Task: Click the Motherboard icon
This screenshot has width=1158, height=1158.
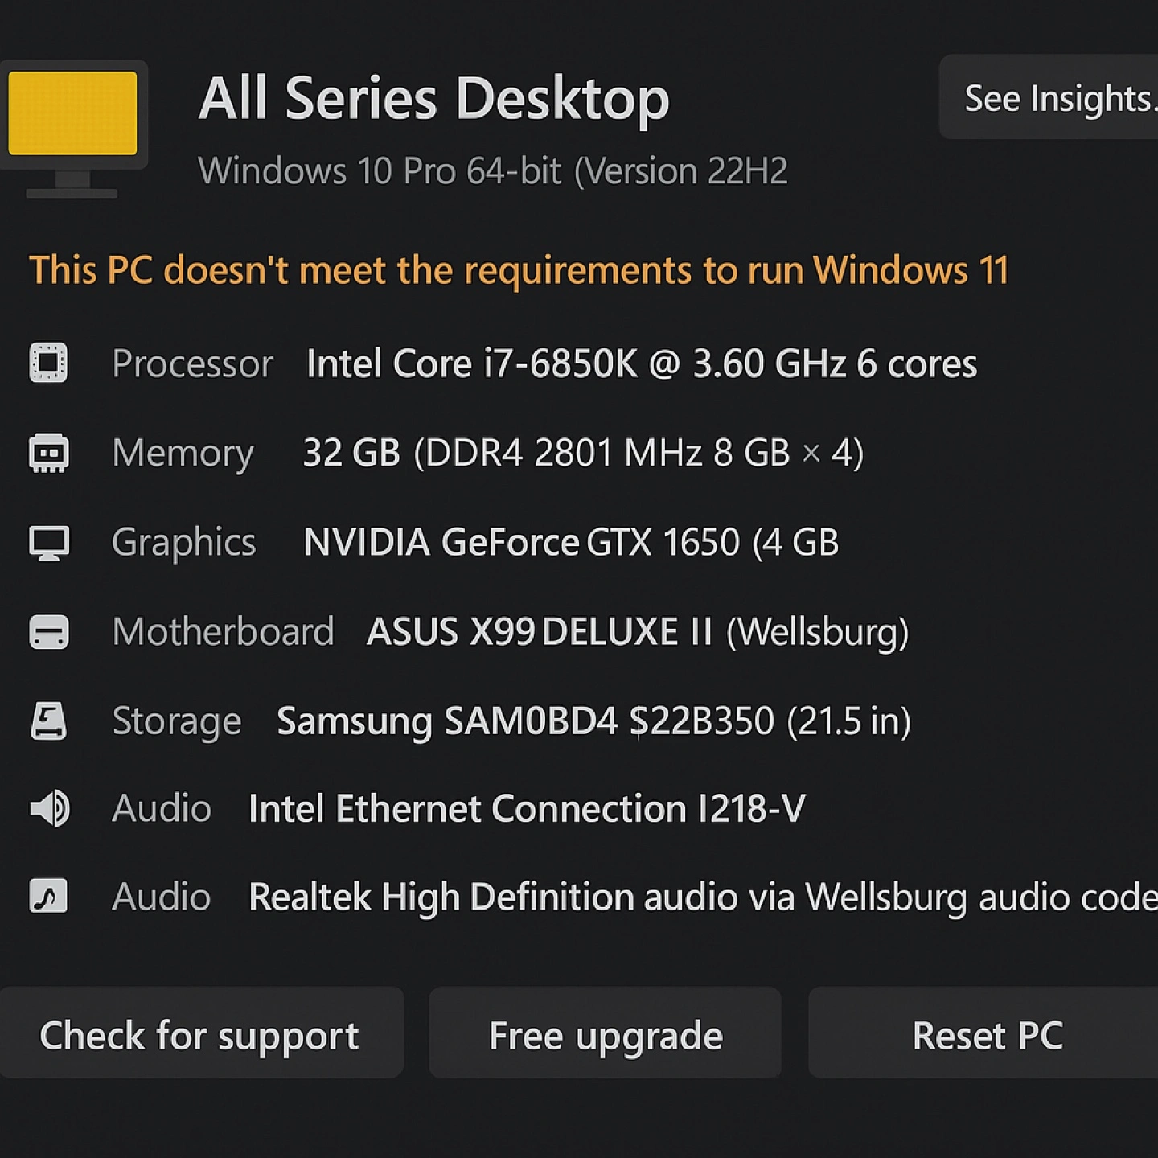Action: coord(48,631)
